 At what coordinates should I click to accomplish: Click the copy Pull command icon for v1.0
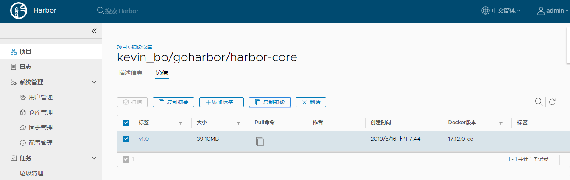[x=260, y=141]
